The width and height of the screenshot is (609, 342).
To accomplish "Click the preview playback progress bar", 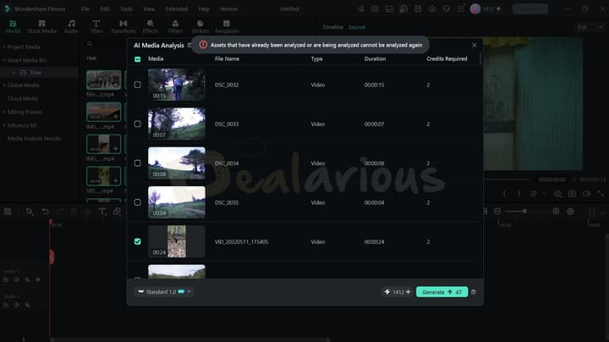I will coord(507,179).
